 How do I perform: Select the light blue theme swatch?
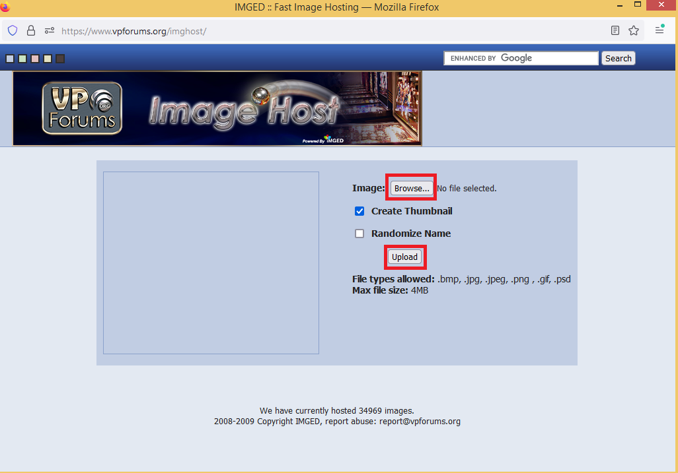click(x=10, y=59)
